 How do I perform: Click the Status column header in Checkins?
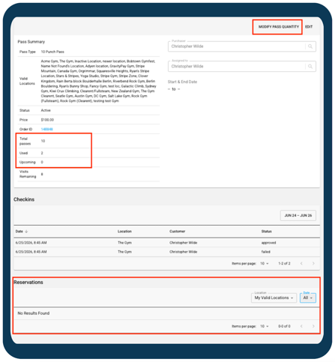coord(266,232)
